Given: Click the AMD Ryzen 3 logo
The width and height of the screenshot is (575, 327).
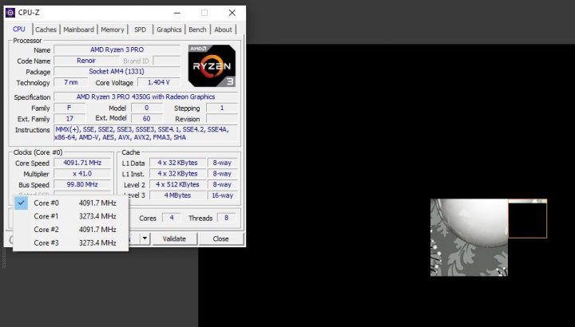Looking at the screenshot, I should tap(210, 65).
